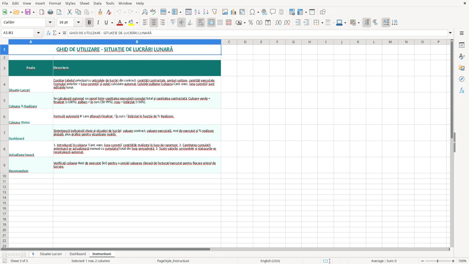Expand the formula bar
The width and height of the screenshot is (469, 264).
(450, 33)
